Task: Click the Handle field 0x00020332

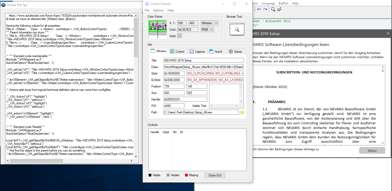Action: (185, 99)
